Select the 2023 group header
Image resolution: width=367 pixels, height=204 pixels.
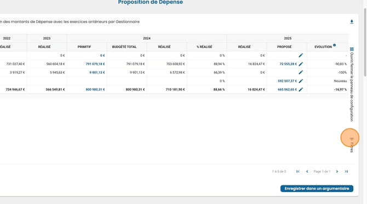[47, 38]
